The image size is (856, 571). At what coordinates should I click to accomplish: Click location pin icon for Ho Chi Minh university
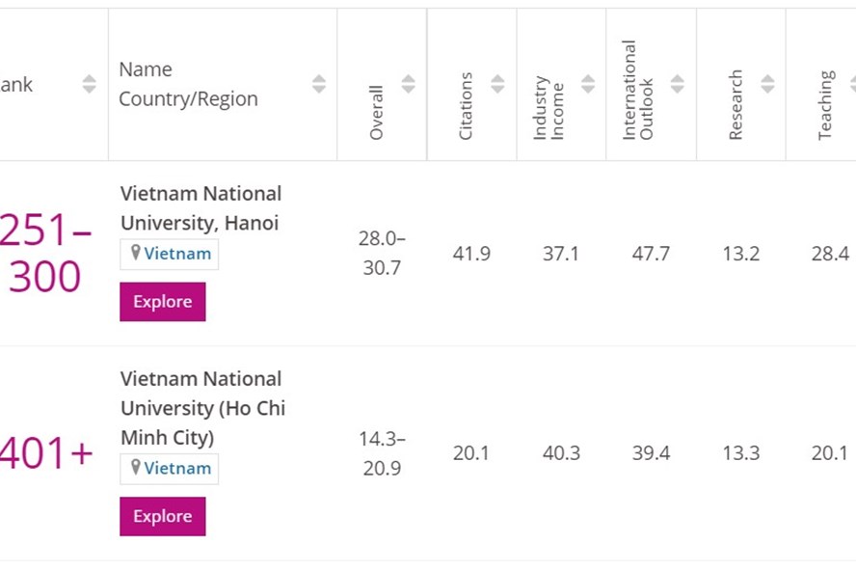pos(135,467)
